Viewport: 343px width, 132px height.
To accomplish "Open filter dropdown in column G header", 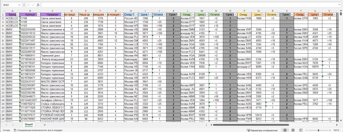I will (x=122, y=14).
